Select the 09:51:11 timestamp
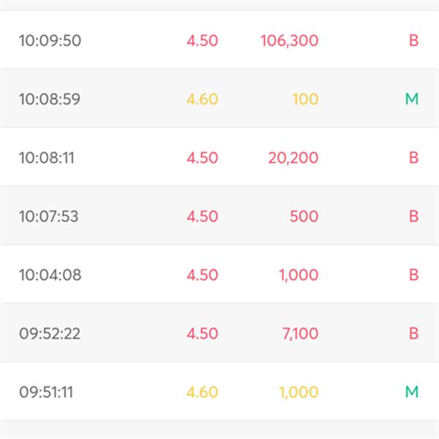 click(46, 392)
